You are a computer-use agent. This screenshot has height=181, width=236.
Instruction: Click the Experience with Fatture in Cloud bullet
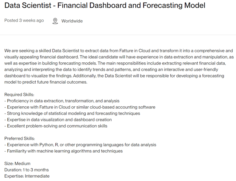point(80,107)
